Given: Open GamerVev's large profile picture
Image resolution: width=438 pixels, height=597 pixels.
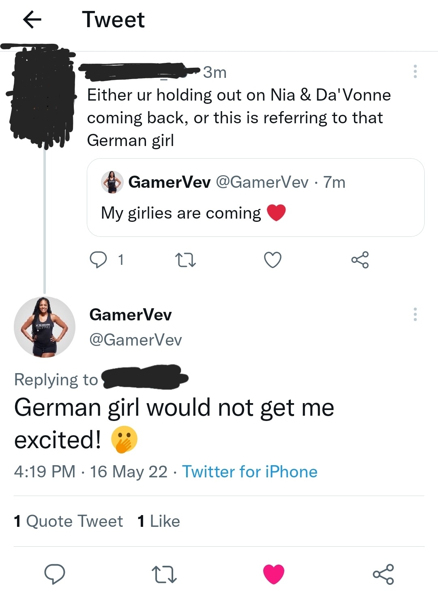Looking at the screenshot, I should tap(45, 327).
